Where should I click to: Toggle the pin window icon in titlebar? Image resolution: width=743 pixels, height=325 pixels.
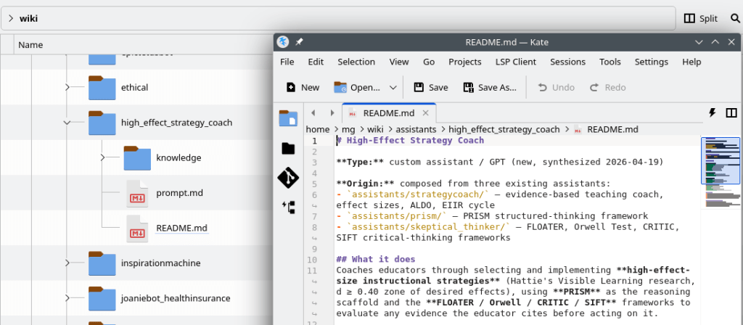[x=299, y=42]
